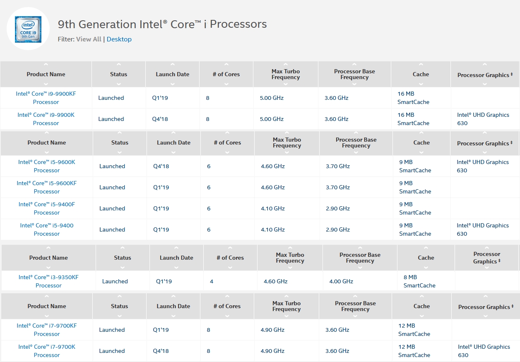This screenshot has height=362, width=520.
Task: Open the Intel Core i5-9600KF Processor link
Action: pos(47,187)
